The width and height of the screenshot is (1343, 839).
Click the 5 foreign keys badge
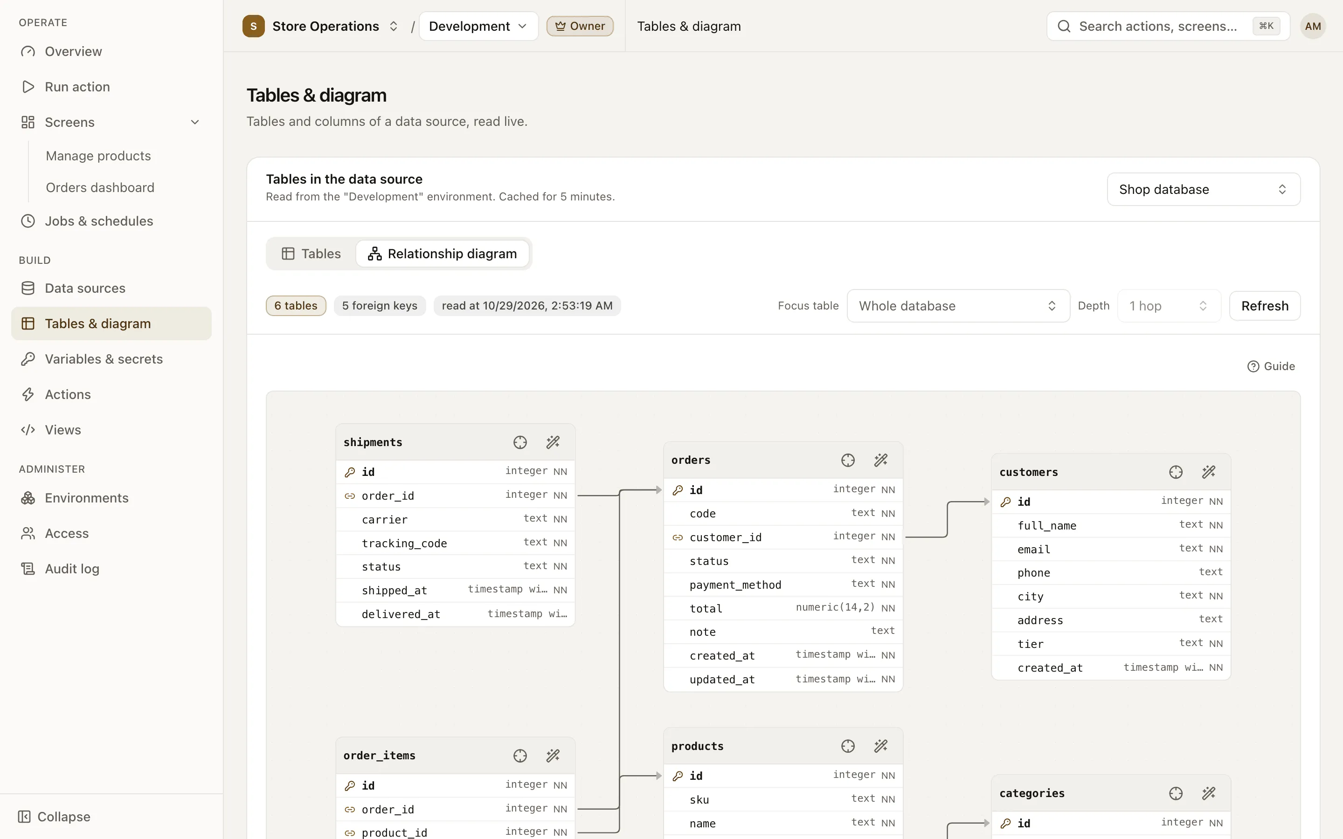[x=380, y=306]
